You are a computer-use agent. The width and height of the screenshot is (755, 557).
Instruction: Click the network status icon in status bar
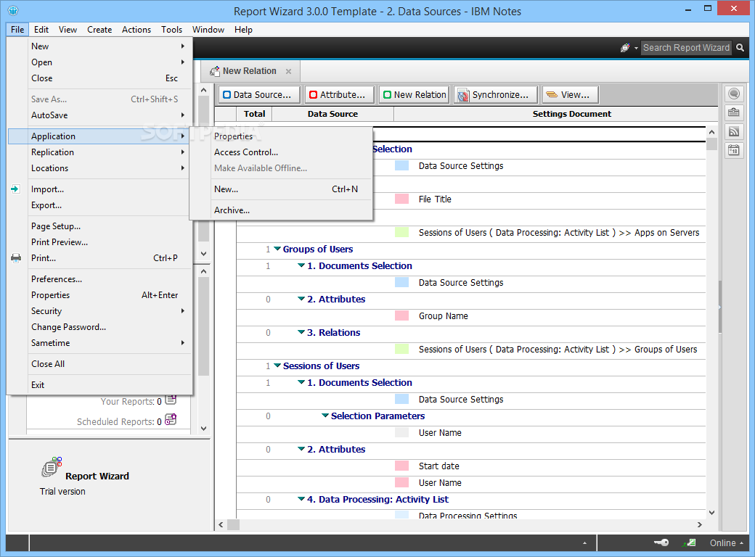point(689,542)
